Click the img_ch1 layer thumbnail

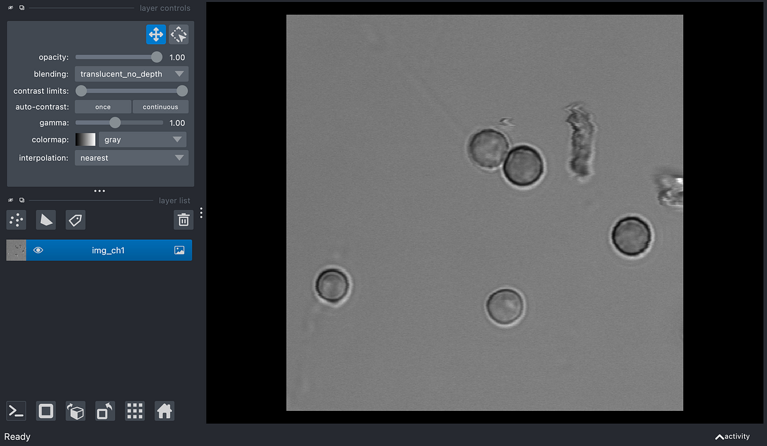pos(15,250)
